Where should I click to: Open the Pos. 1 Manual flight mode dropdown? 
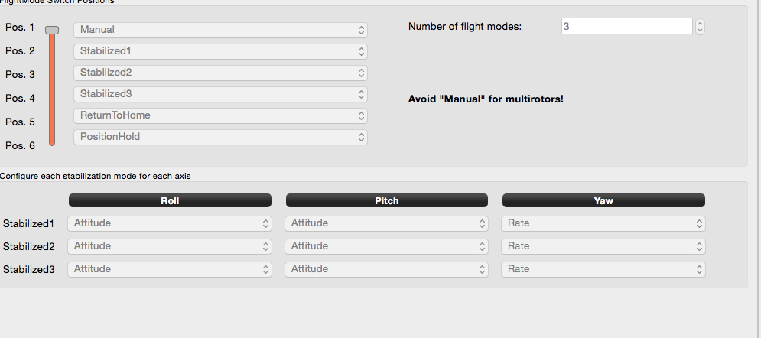pos(220,30)
